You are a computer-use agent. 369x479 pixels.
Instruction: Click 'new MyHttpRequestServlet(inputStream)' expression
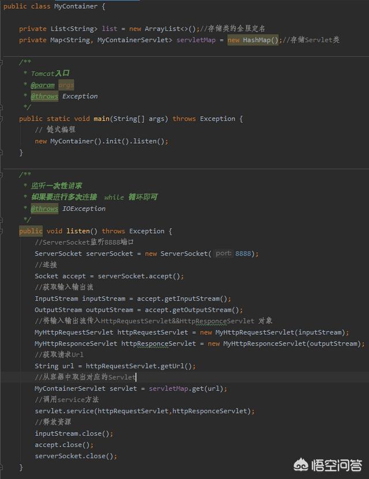point(272,332)
